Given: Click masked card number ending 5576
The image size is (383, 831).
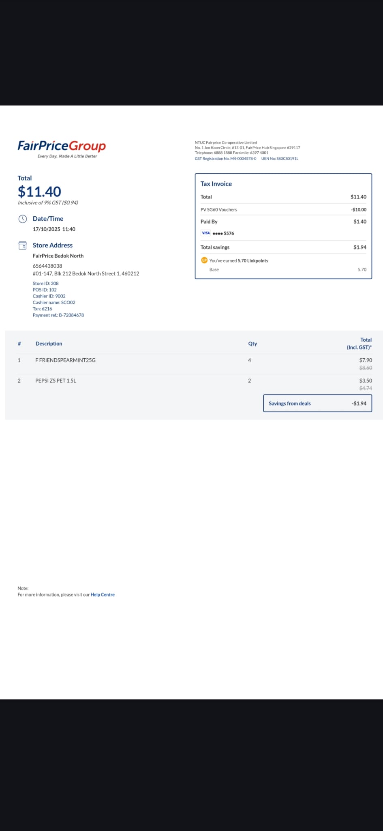Looking at the screenshot, I should click(x=223, y=233).
